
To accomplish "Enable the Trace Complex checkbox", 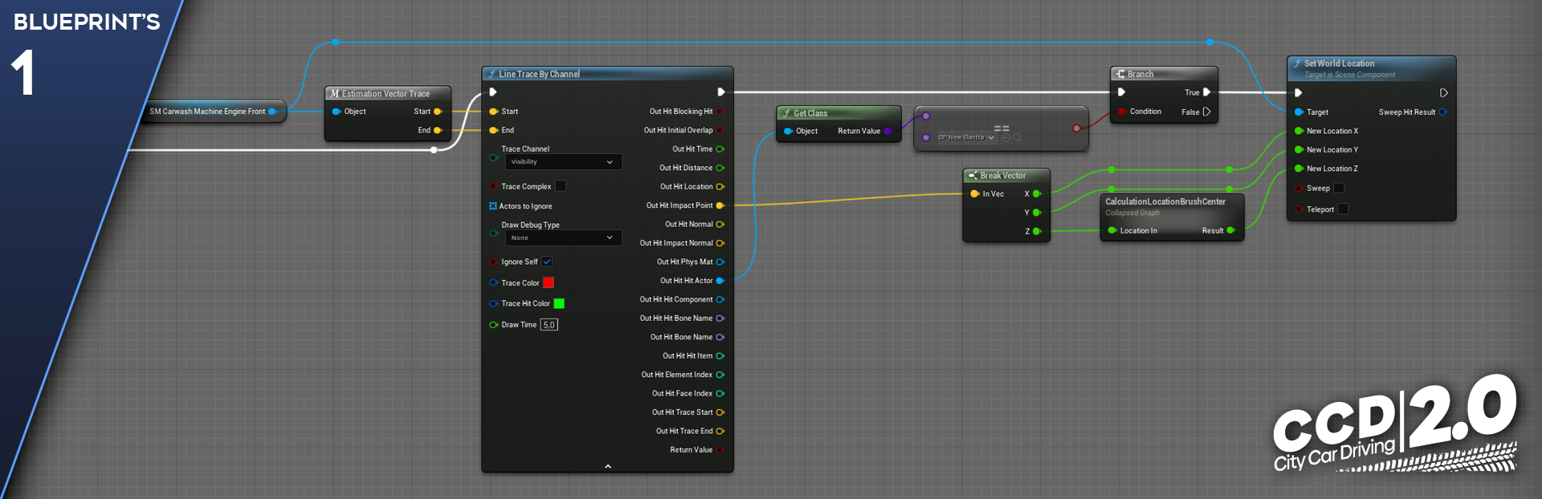I will pyautogui.click(x=561, y=186).
